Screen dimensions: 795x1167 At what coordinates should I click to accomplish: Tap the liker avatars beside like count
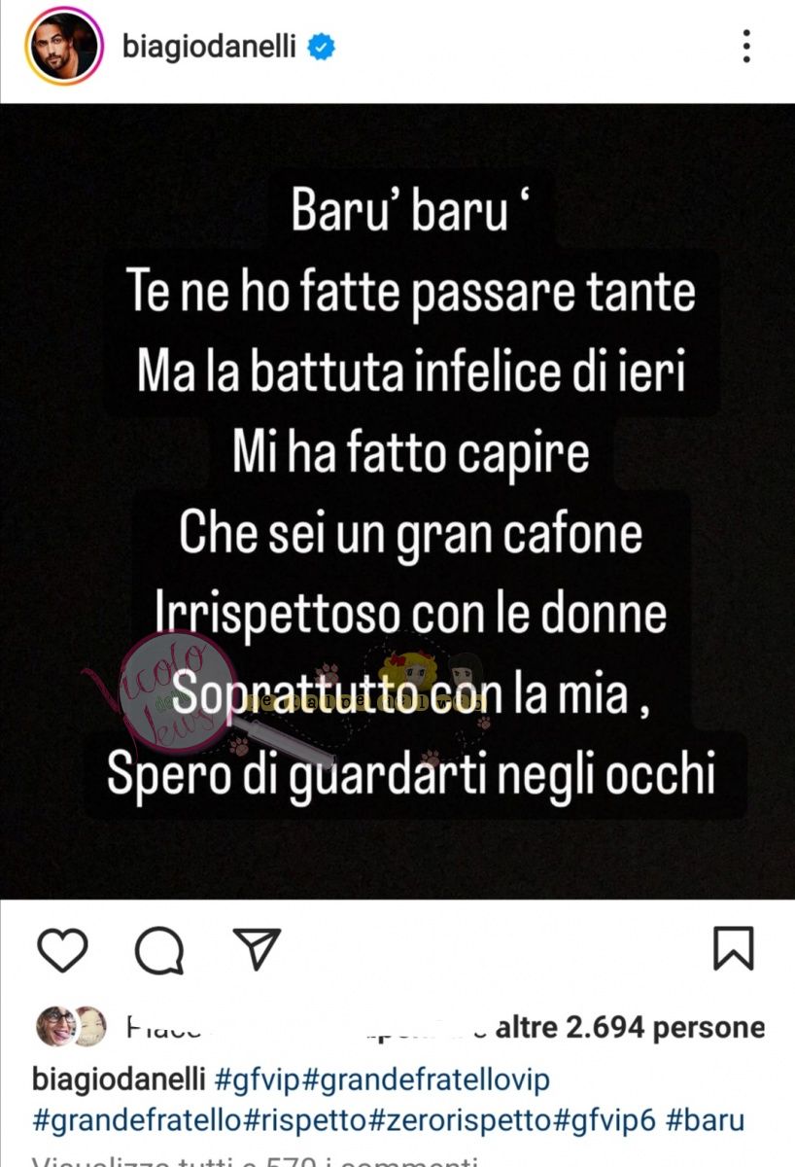tap(71, 1026)
